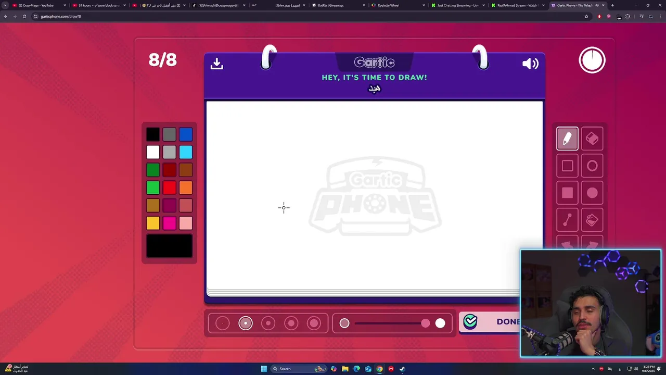Click DONE to submit drawing

490,322
